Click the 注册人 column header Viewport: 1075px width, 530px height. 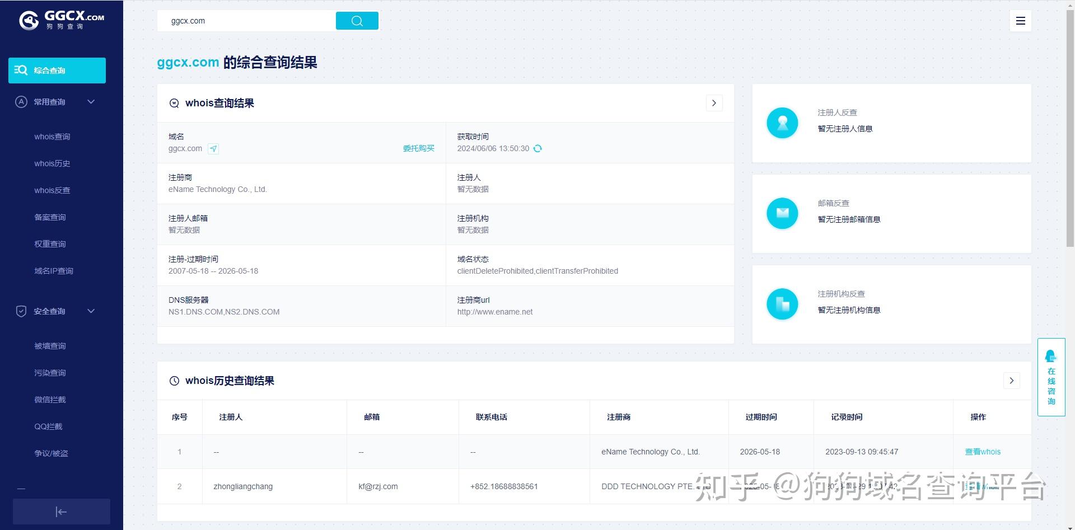pos(231,417)
